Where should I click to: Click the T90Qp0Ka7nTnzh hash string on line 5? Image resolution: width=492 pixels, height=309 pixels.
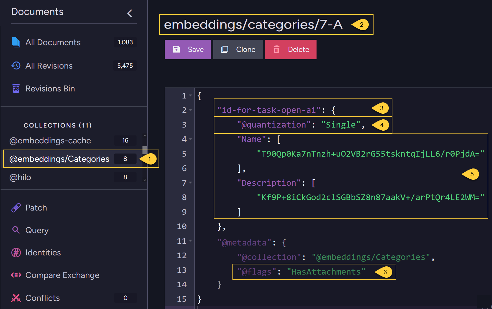pos(370,154)
